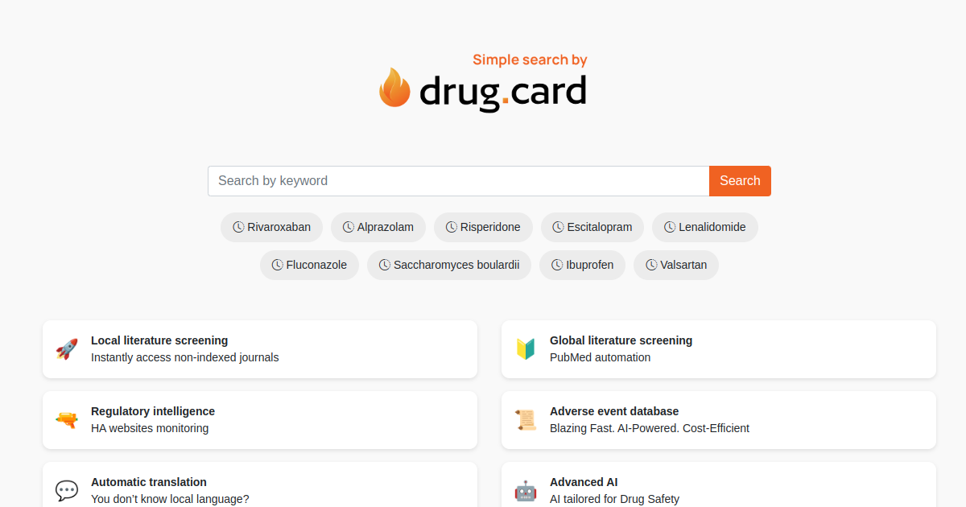Choose the Escitalopram search suggestion
Viewport: 966px width, 507px height.
click(592, 227)
